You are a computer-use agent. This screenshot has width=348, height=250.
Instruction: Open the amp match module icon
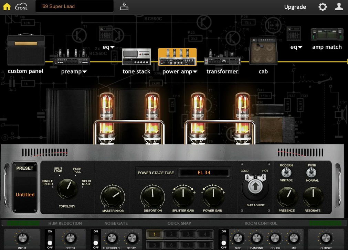[x=327, y=34]
